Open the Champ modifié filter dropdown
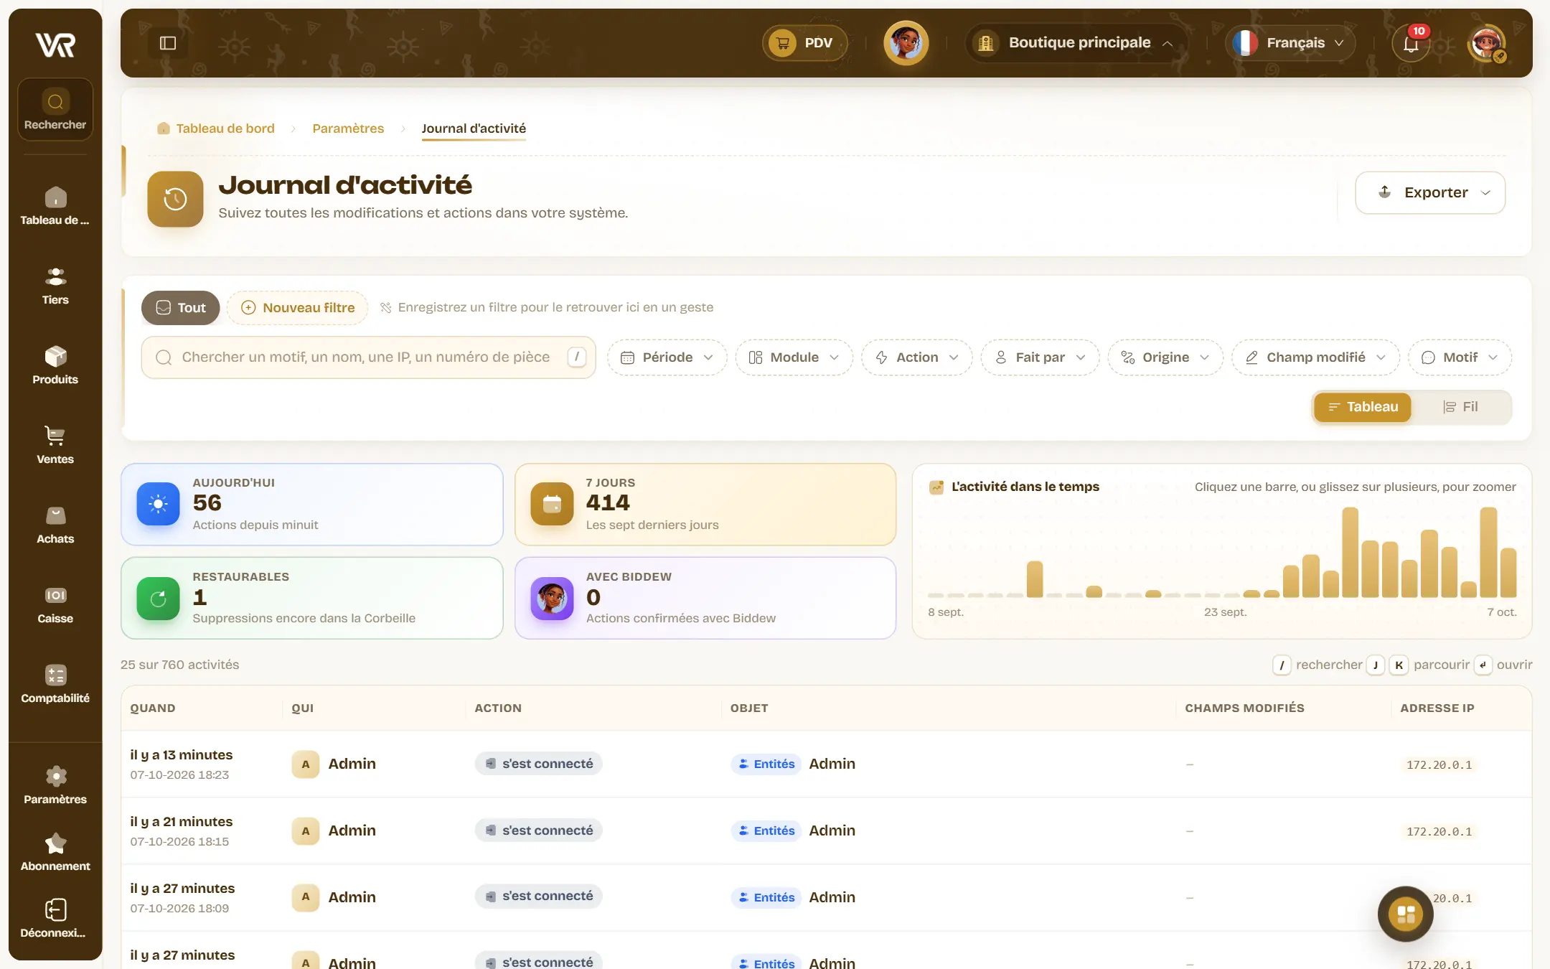Viewport: 1550px width, 969px height. 1315,357
